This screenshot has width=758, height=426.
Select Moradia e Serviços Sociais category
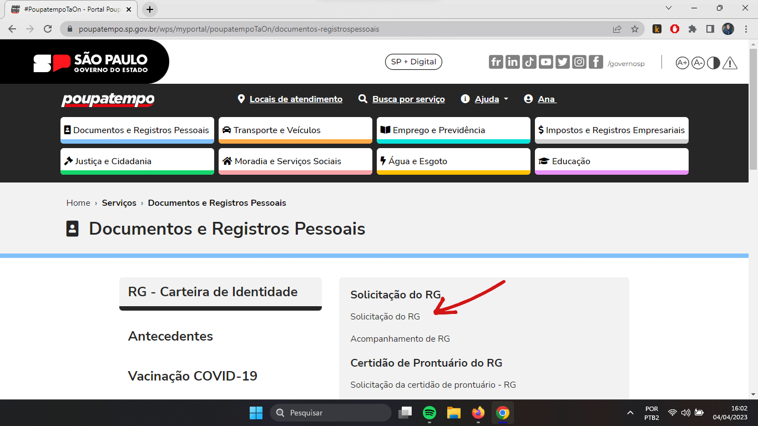[x=295, y=161]
